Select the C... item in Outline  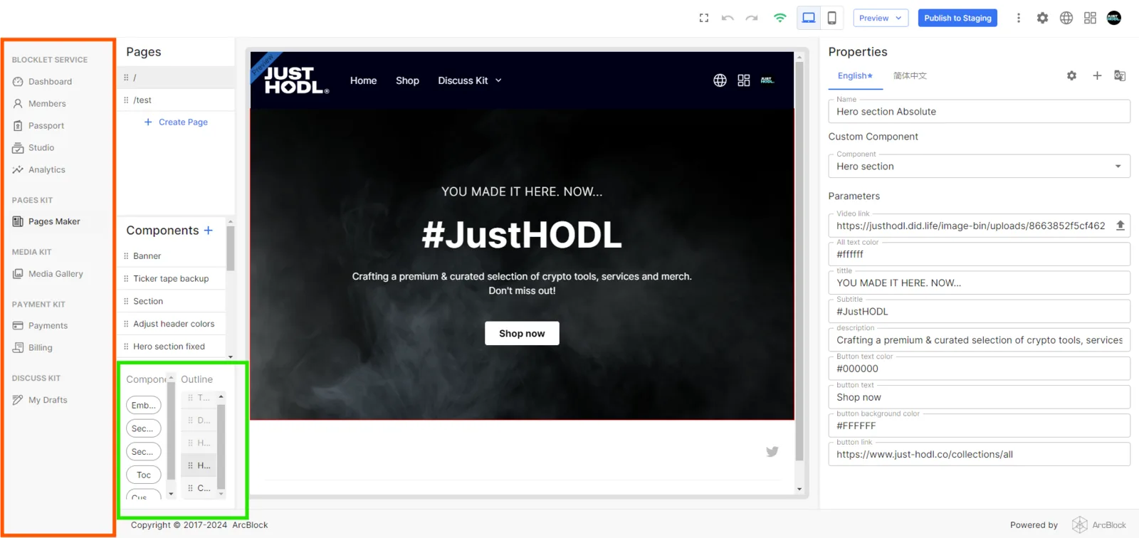(x=199, y=488)
